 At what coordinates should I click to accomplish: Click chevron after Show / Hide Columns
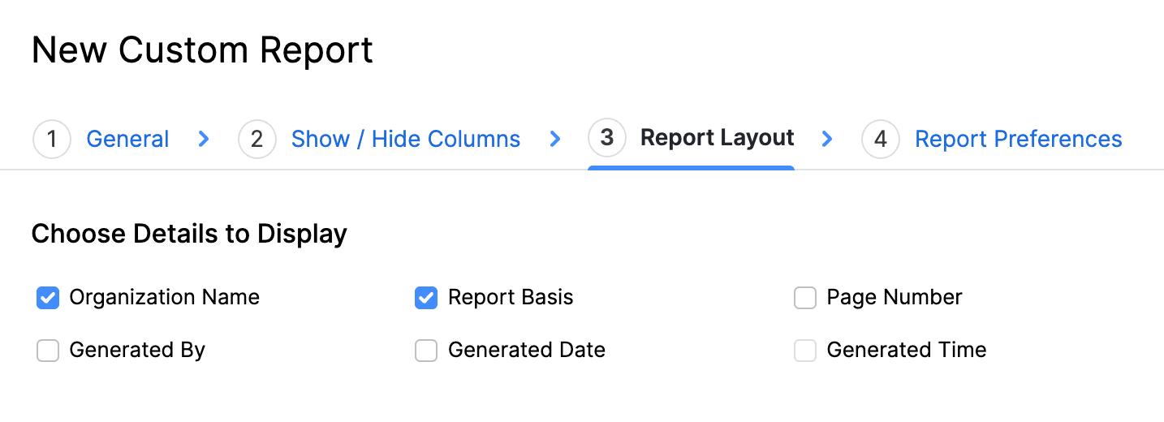(555, 140)
